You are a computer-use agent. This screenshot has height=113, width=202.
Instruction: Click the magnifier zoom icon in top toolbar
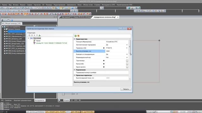point(56,8)
